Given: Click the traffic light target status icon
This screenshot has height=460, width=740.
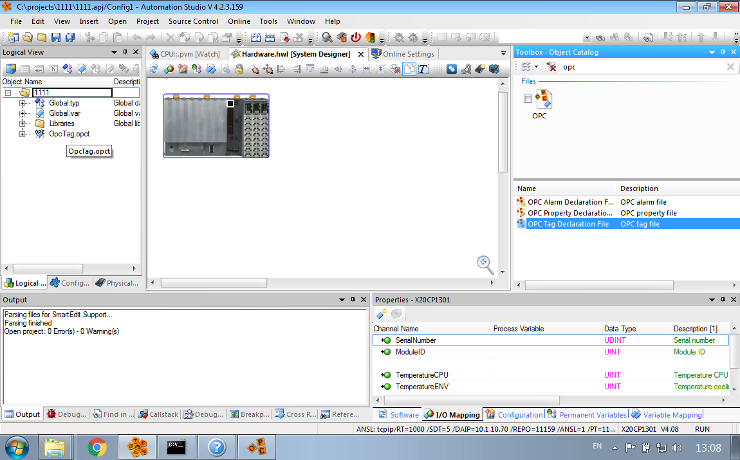Looking at the screenshot, I should pyautogui.click(x=371, y=37).
